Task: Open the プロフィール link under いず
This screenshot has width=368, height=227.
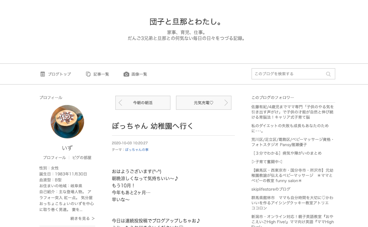Action: pyautogui.click(x=54, y=158)
